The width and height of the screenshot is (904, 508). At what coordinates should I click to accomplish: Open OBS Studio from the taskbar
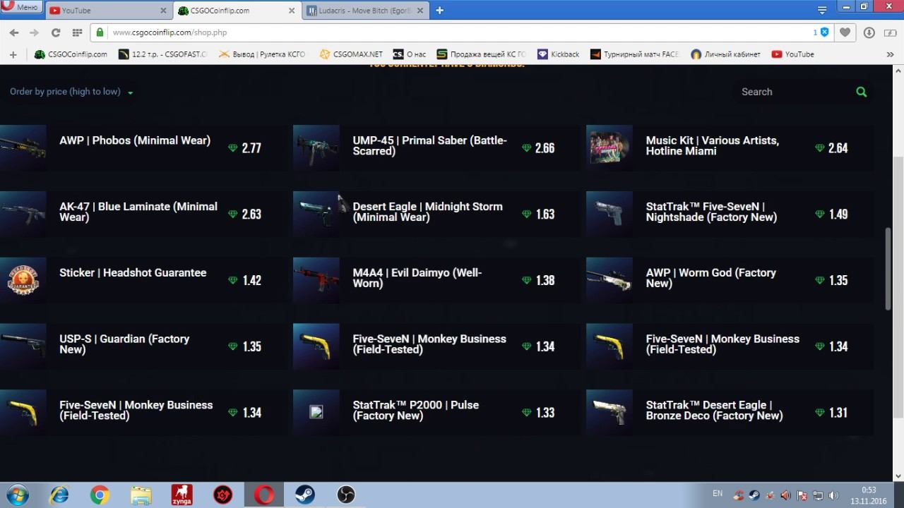[346, 495]
